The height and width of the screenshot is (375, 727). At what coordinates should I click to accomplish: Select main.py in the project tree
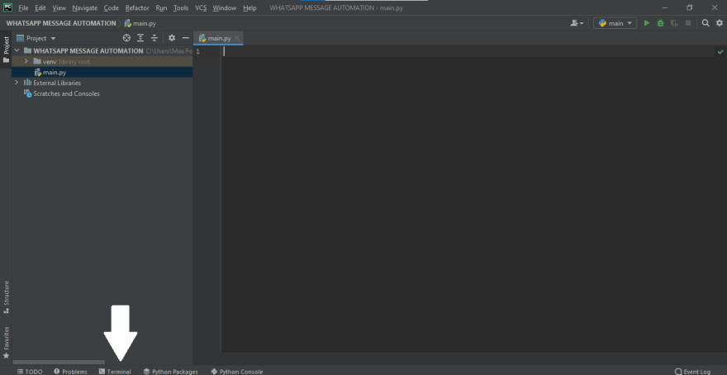[x=102, y=73]
